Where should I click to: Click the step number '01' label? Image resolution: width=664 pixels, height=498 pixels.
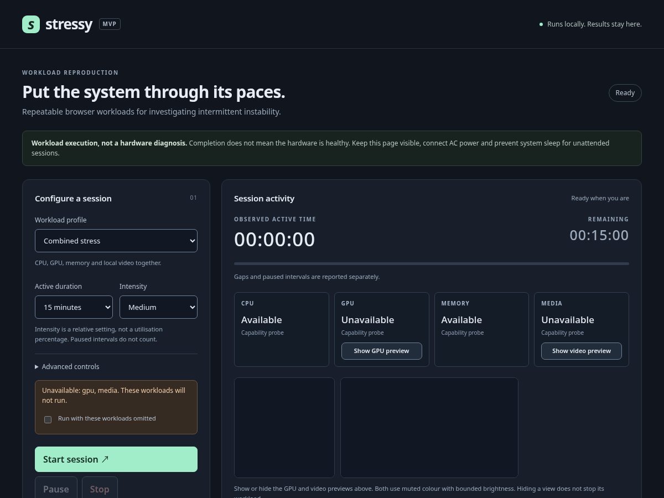point(193,198)
